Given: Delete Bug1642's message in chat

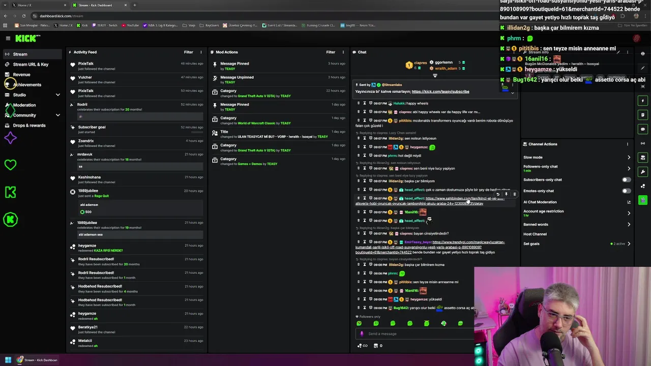Looking at the screenshot, I should 358,308.
